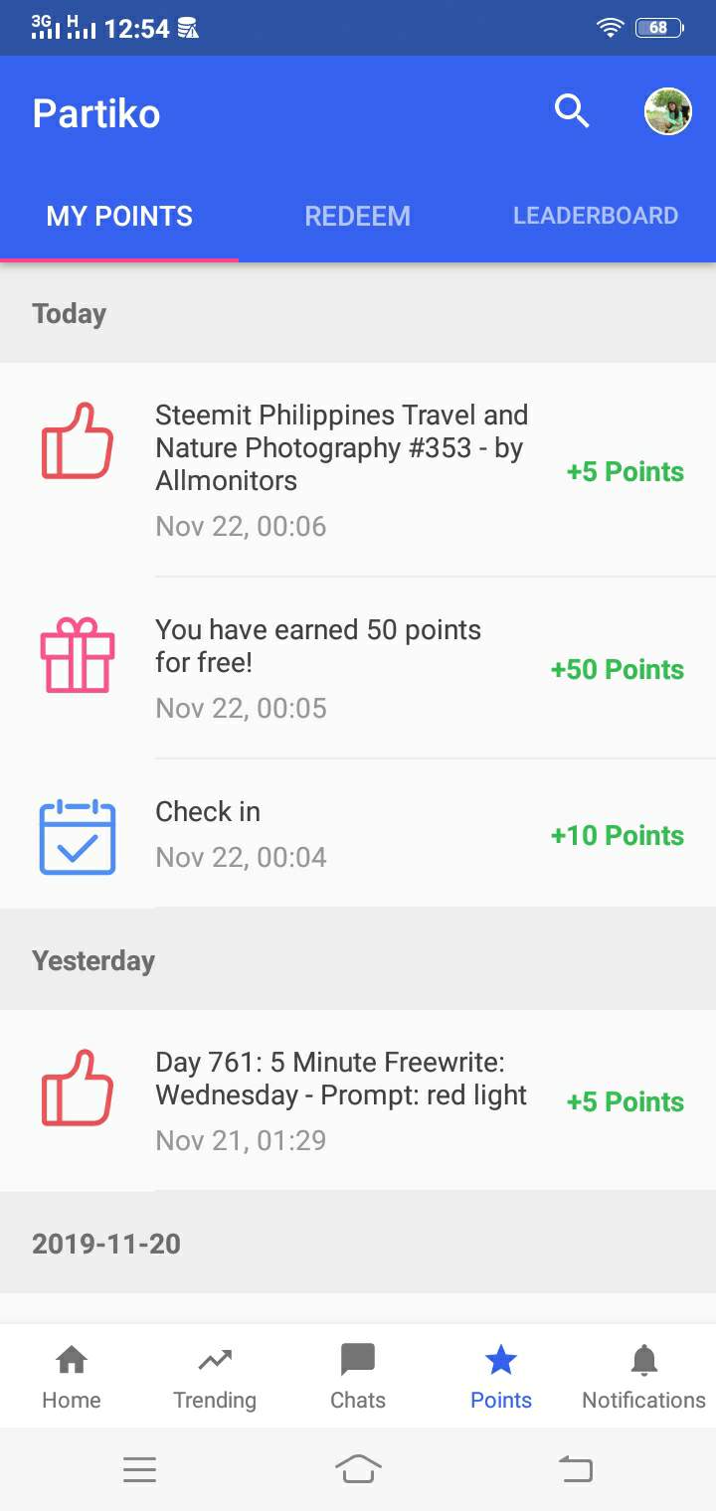716x1511 pixels.
Task: Tap the pink gift box icon
Action: (78, 655)
